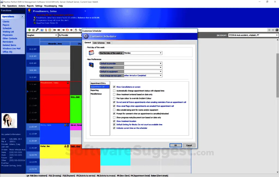The image size is (279, 177).
Task: Collapse the Operations panel chevron
Action: pyautogui.click(x=22, y=17)
